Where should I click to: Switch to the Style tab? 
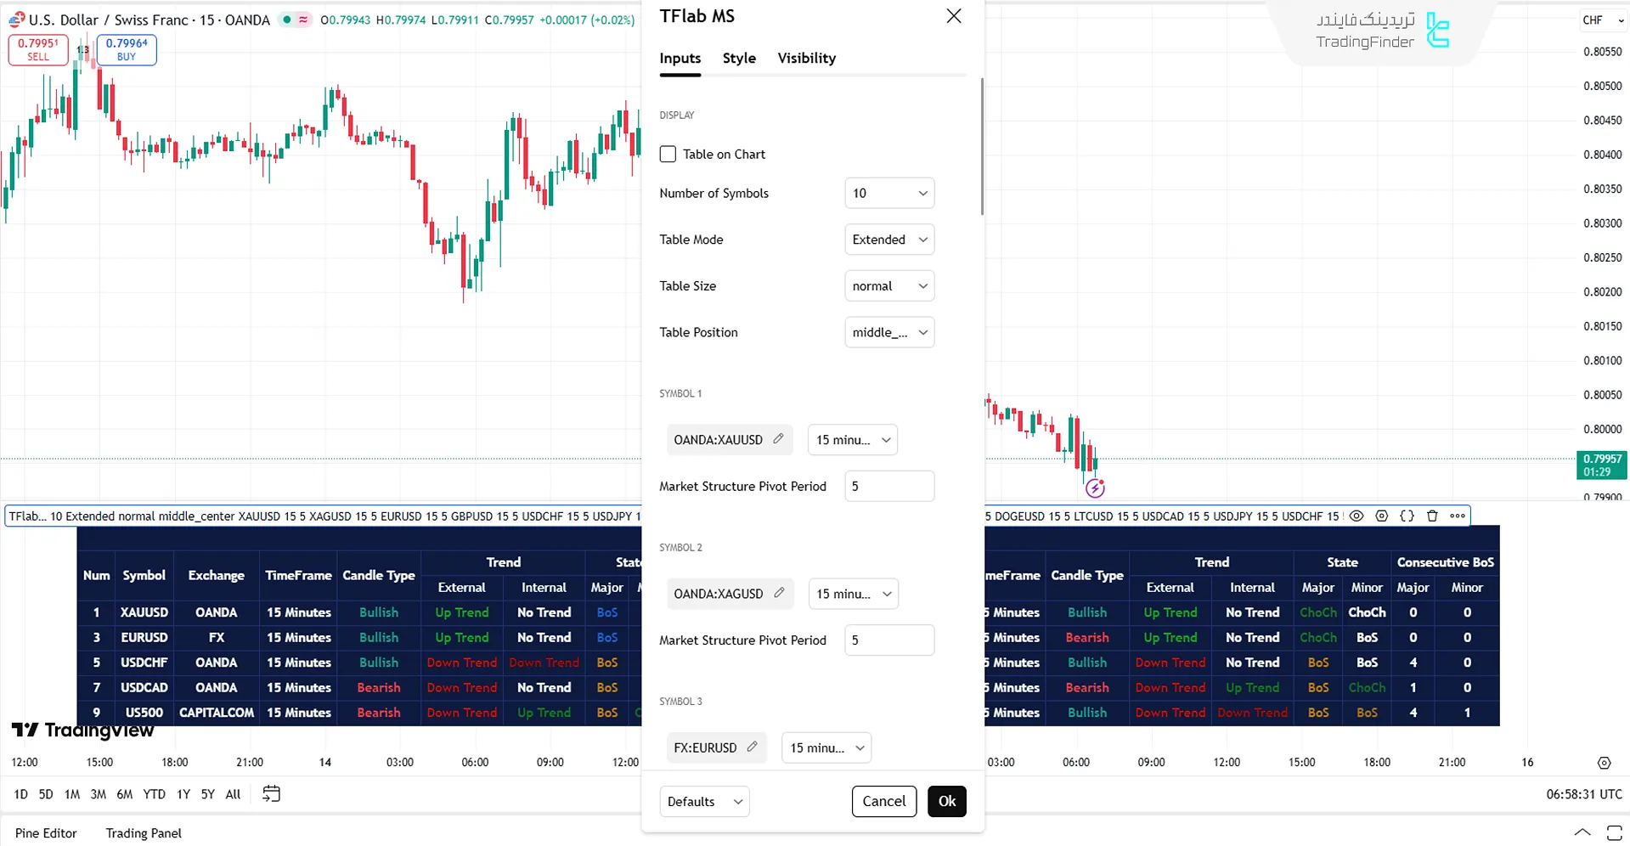738,58
